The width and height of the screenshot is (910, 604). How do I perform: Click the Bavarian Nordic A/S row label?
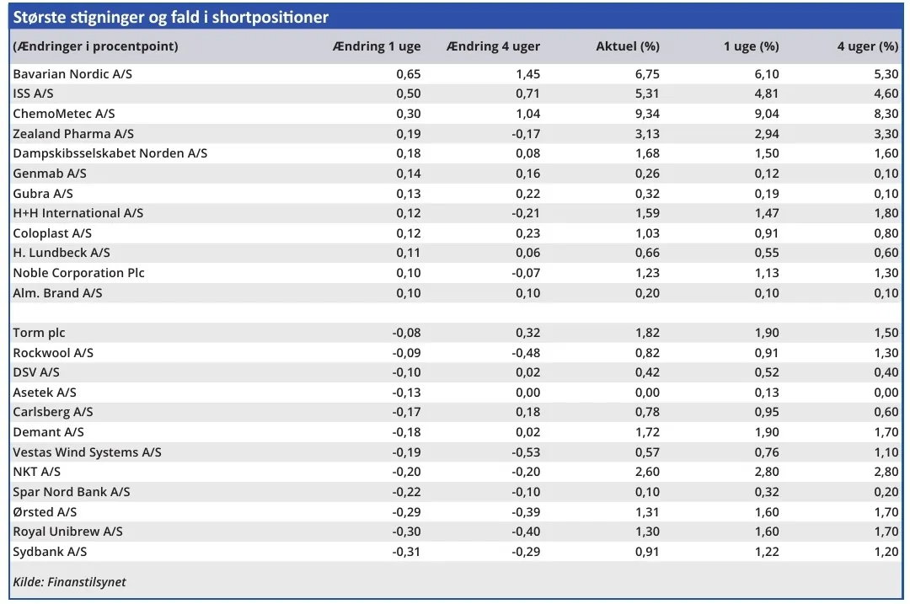(x=72, y=74)
